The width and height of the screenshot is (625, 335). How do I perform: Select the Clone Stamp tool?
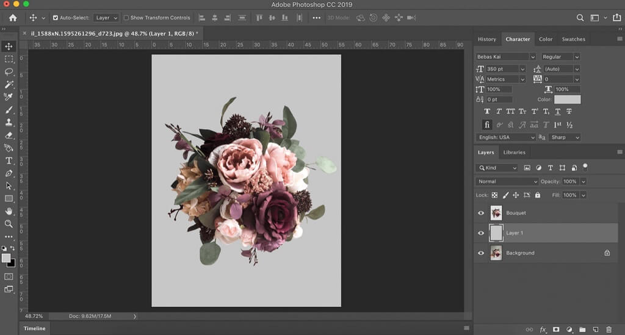coord(9,122)
